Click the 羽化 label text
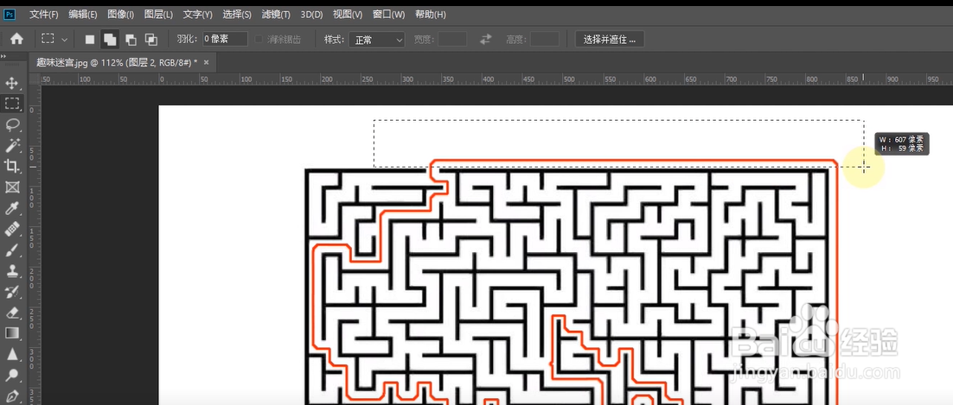This screenshot has height=405, width=953. click(187, 40)
